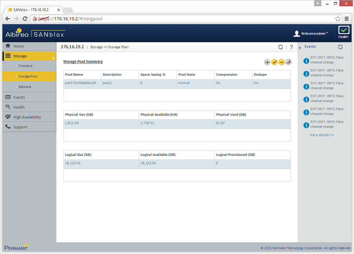
Task: Collapse the Events panel arrow
Action: pos(300,48)
